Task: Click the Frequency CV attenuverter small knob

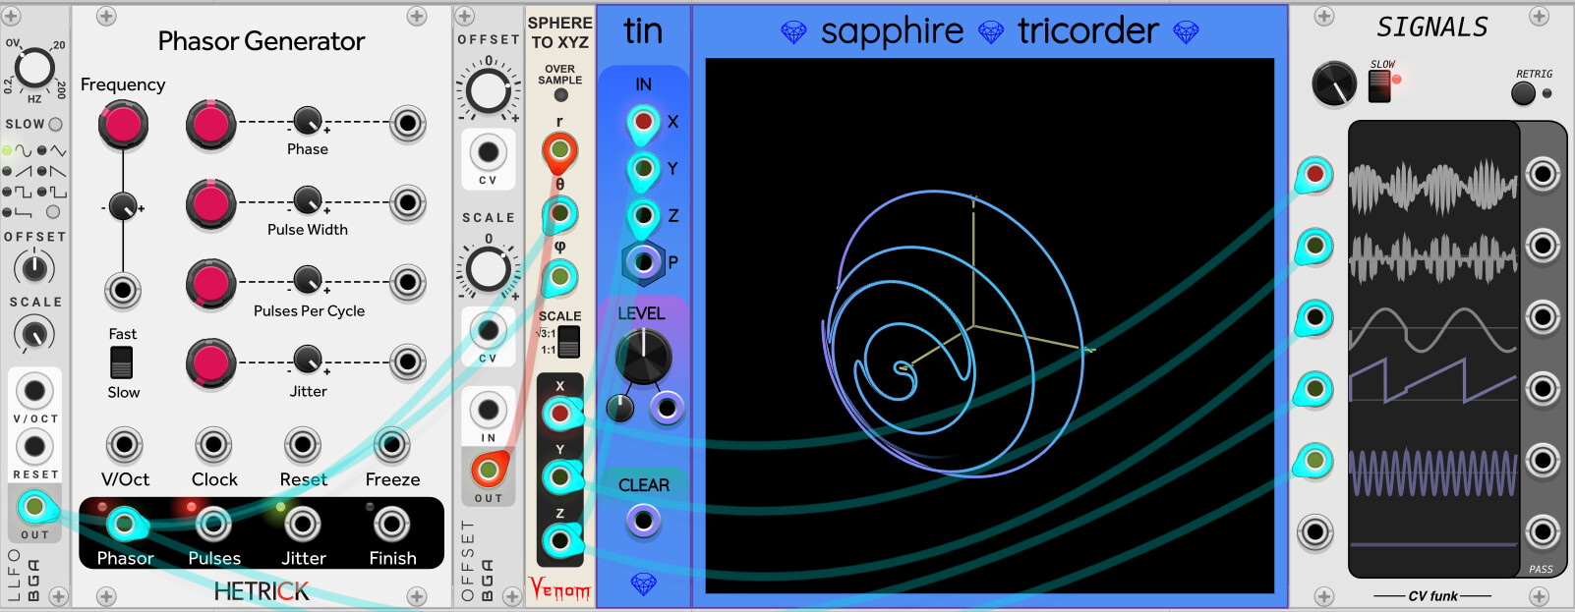Action: 123,206
